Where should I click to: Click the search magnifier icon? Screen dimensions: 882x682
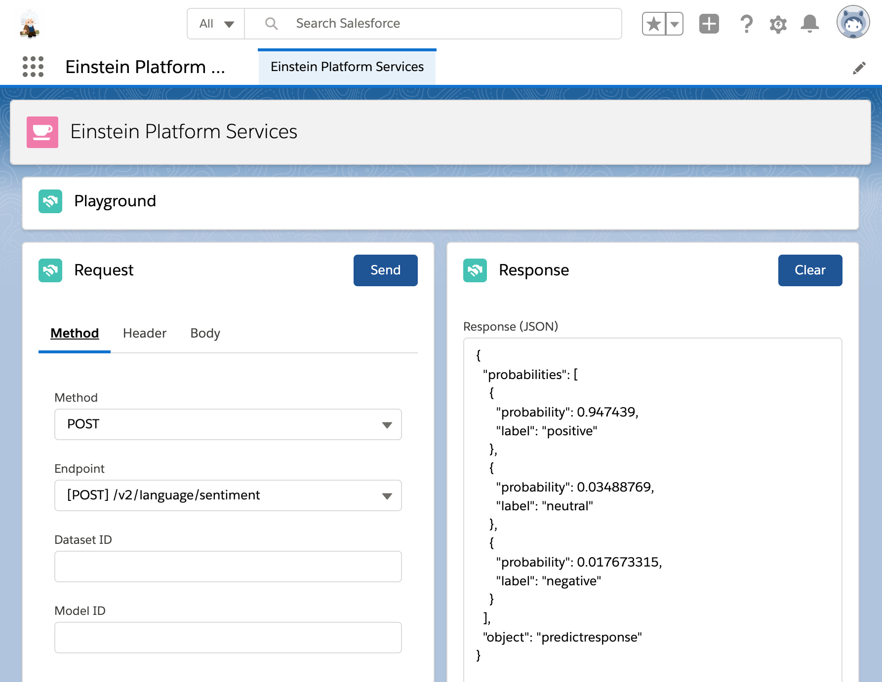coord(271,24)
